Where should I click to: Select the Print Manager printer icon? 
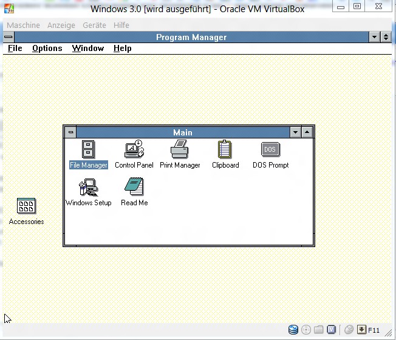(x=180, y=149)
